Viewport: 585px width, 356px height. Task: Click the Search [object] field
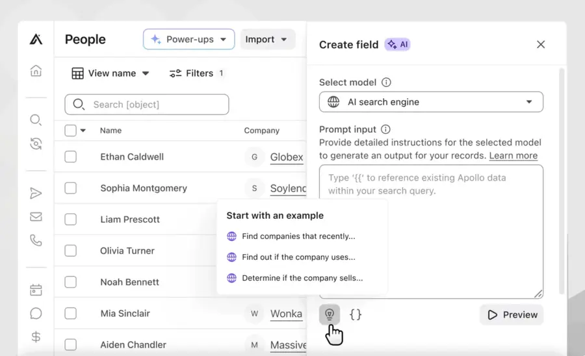pos(147,105)
